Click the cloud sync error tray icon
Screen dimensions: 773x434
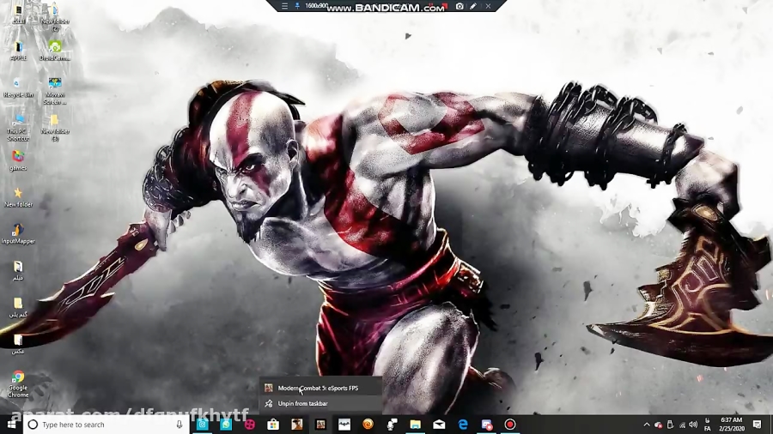[x=658, y=425]
